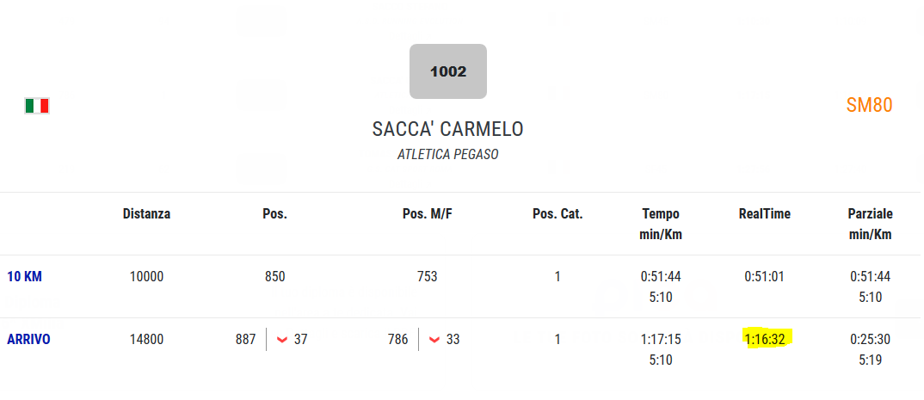Click the Italian flag icon
Image resolution: width=924 pixels, height=400 pixels.
click(x=36, y=106)
